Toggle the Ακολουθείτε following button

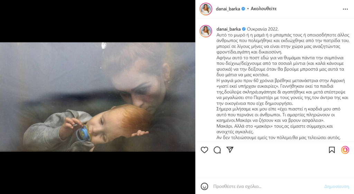coord(263,9)
